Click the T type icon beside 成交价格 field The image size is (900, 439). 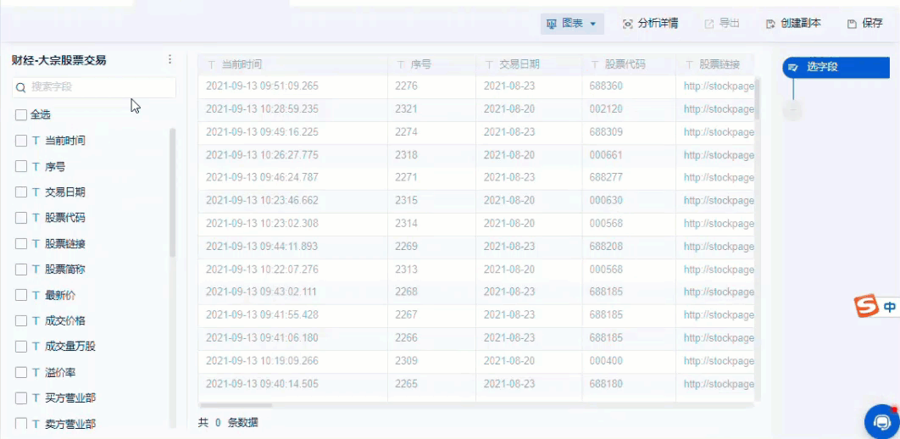36,321
